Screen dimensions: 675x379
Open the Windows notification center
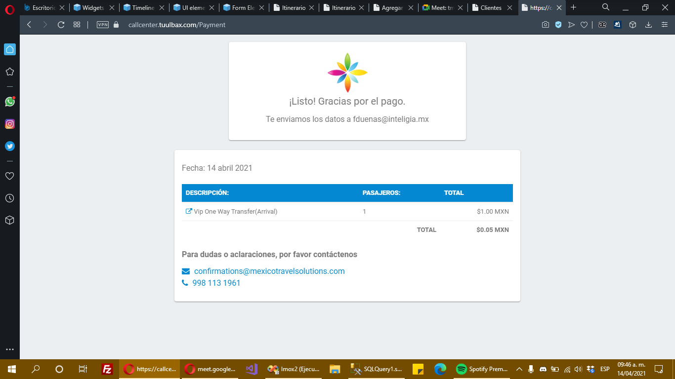tap(658, 369)
